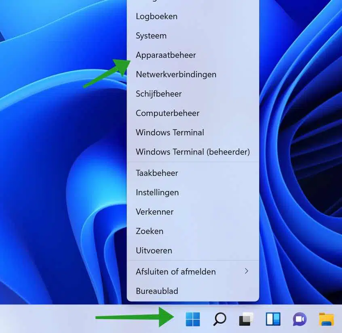Viewport: 342px width, 333px height.
Task: Open Task View icon on taskbar
Action: click(x=246, y=319)
